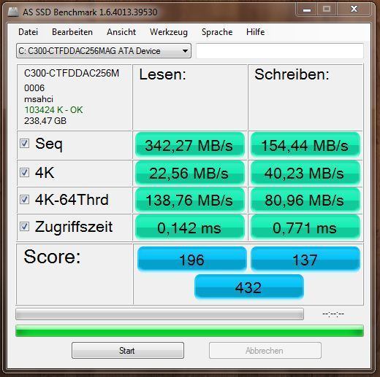Viewport: 380px width, 377px height.
Task: Uncheck the Zugriffszeit checkbox
Action: (x=24, y=227)
